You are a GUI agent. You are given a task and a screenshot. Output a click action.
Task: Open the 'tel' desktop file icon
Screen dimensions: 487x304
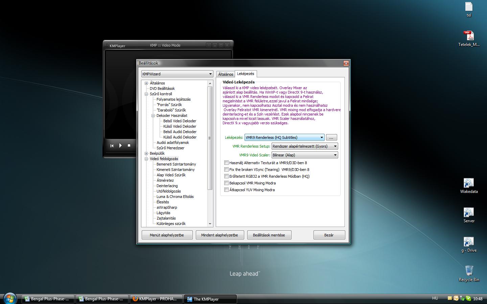(469, 9)
